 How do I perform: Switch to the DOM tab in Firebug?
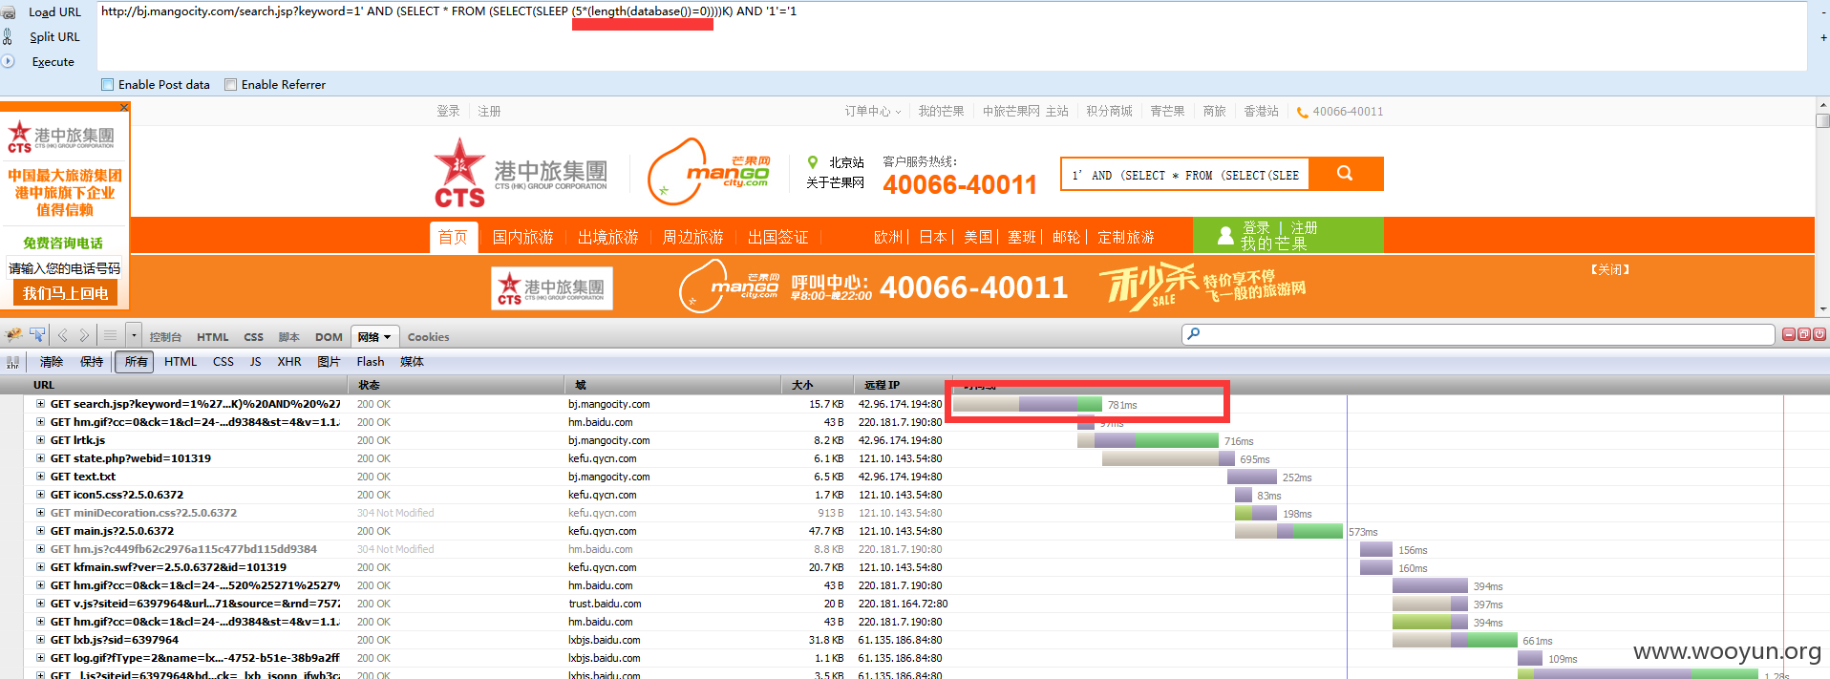pos(329,337)
